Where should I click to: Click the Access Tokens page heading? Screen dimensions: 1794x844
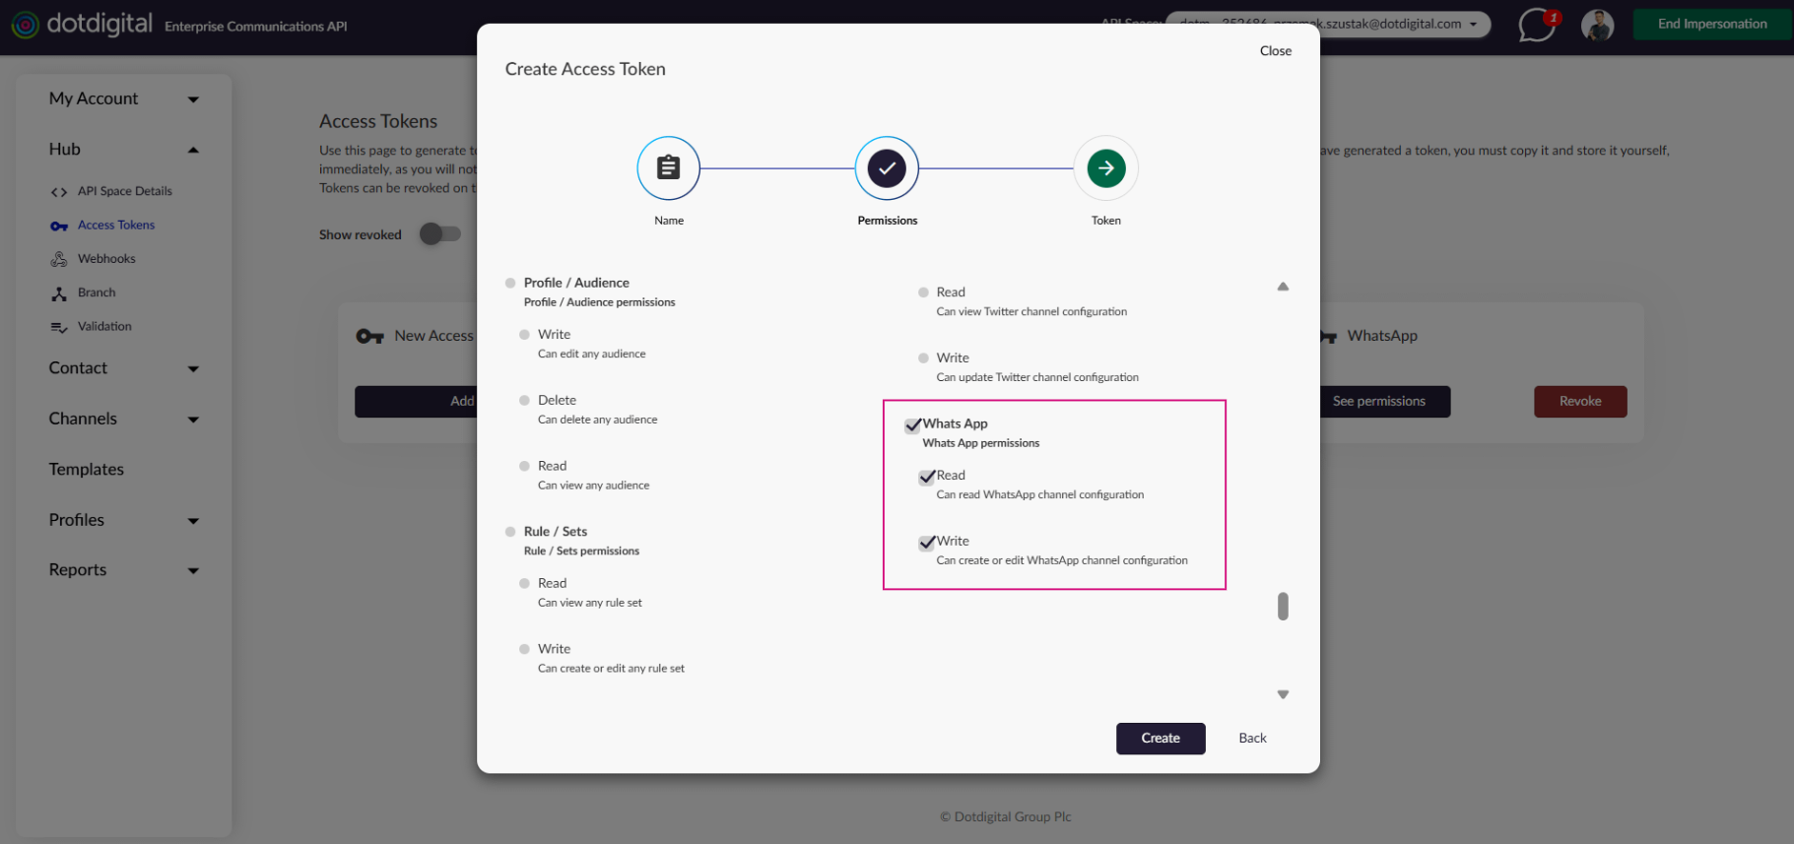(x=378, y=121)
